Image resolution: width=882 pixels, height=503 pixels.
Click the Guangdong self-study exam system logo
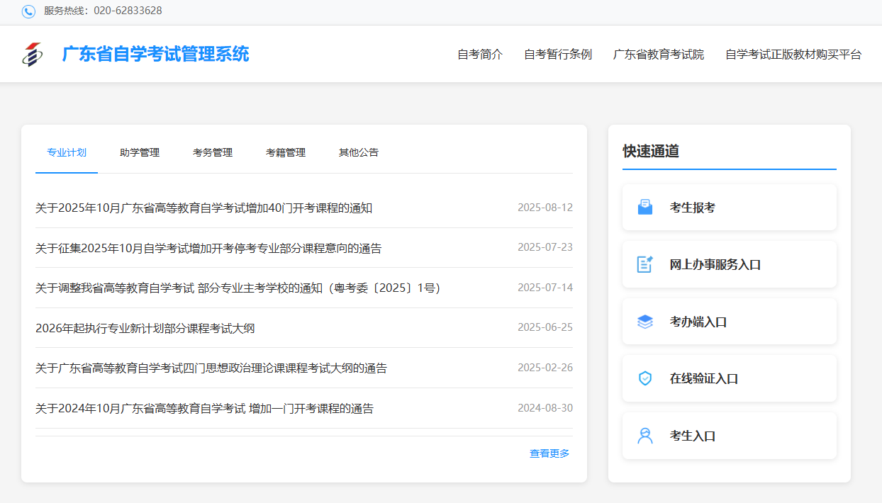(x=32, y=54)
